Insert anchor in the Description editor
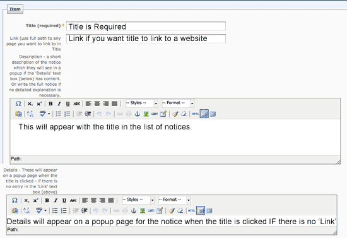347x238 pixels. click(x=137, y=114)
